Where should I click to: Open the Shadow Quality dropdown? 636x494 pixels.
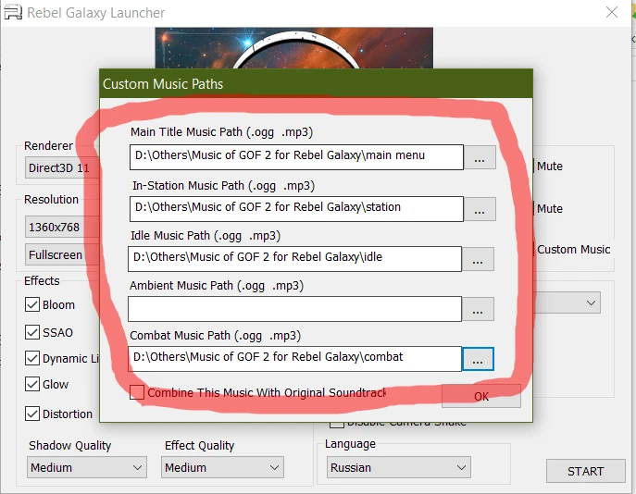point(87,467)
